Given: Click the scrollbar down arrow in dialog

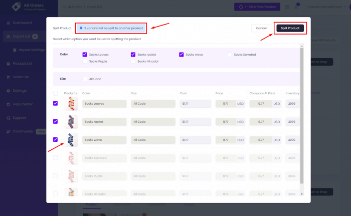Looking at the screenshot, I should point(302,194).
